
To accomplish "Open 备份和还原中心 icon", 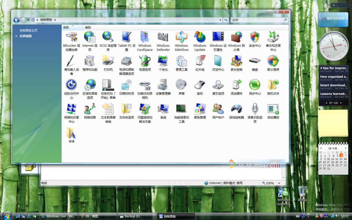I will pyautogui.click(x=273, y=37).
